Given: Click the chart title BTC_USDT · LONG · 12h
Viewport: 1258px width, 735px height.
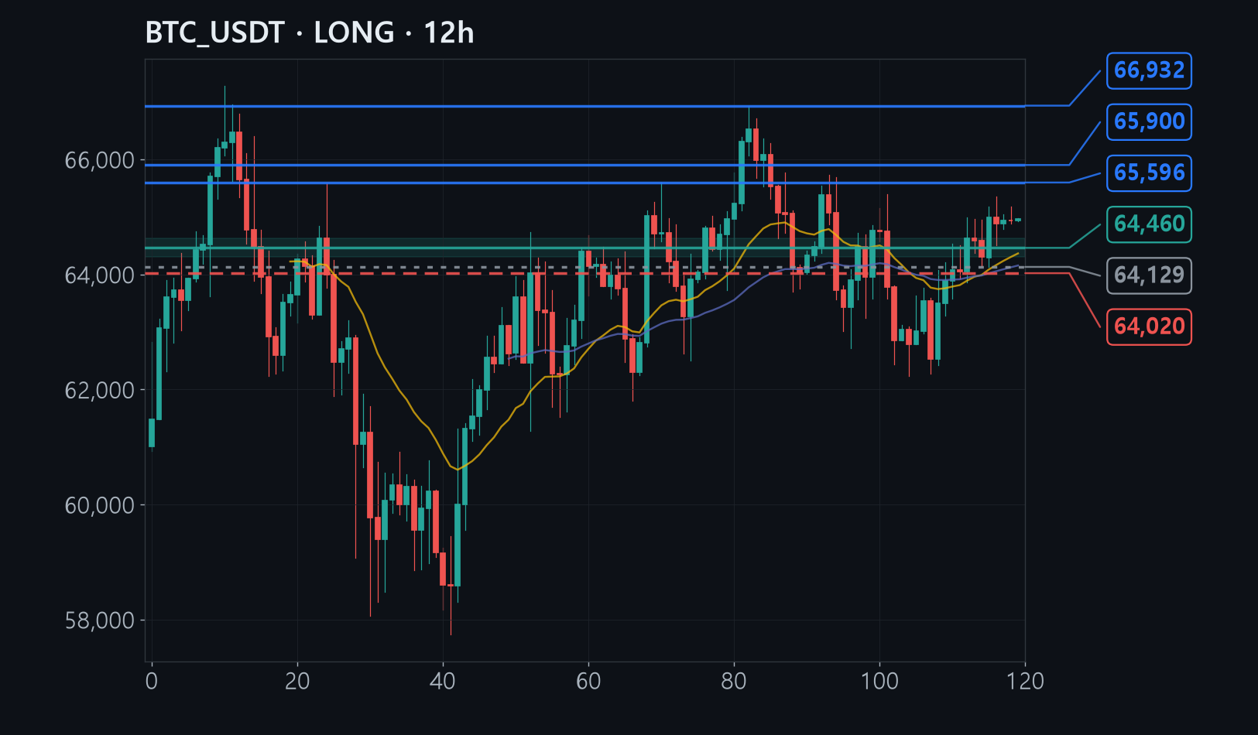Looking at the screenshot, I should tap(310, 33).
